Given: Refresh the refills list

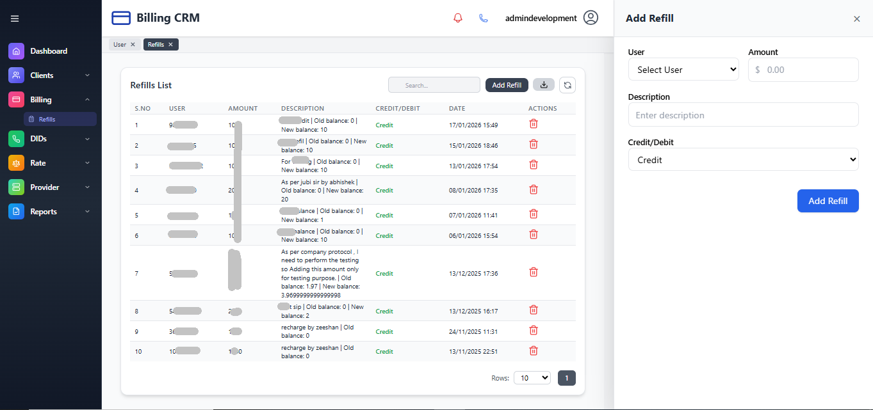Looking at the screenshot, I should tap(567, 85).
